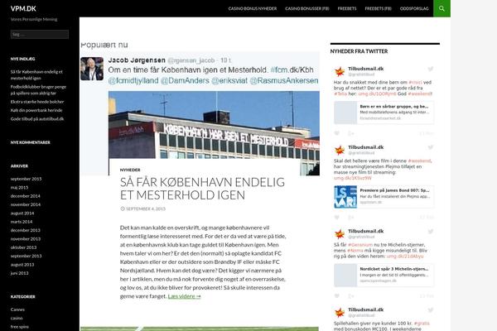Like the first tweet with heart icon
This screenshot has width=497, height=331.
point(337,133)
